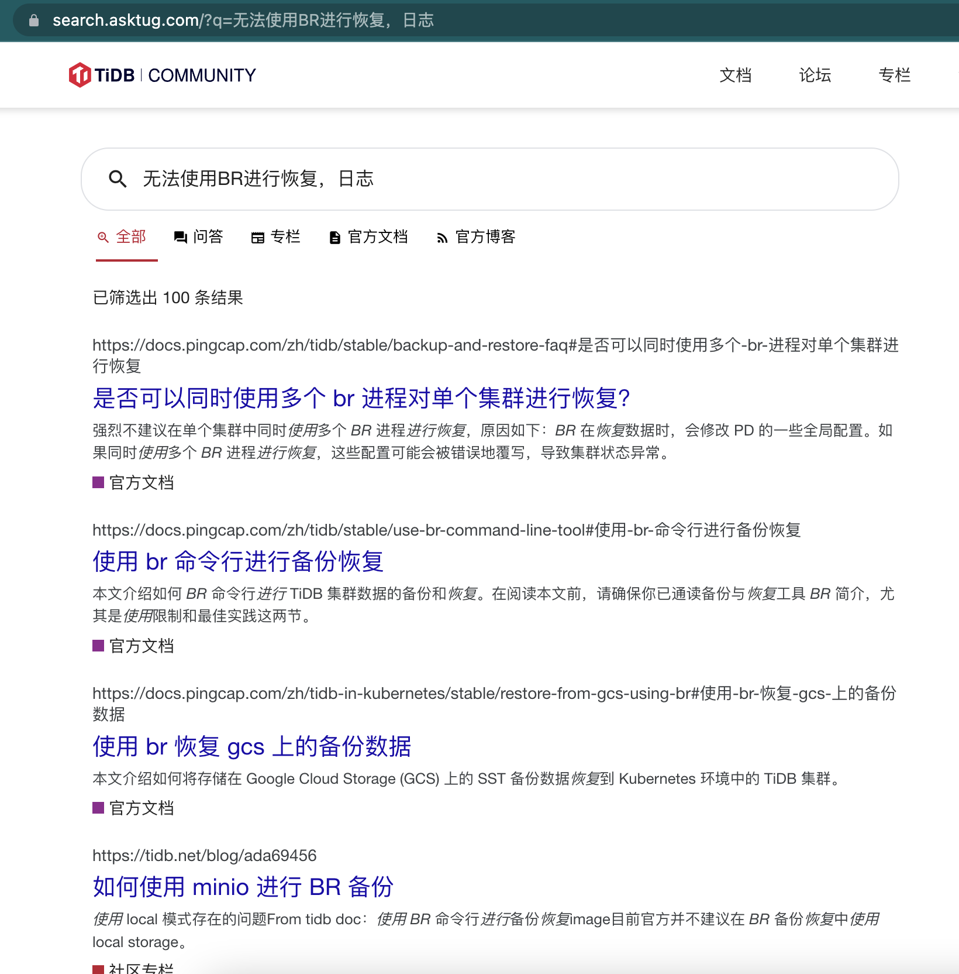Viewport: 959px width, 974px height.
Task: Open 文档 in the top navigation
Action: [736, 75]
